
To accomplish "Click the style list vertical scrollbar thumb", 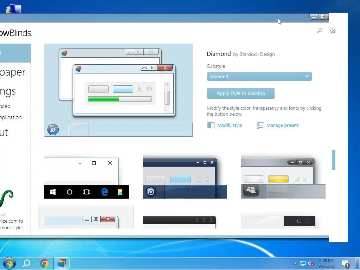I will pos(334,160).
